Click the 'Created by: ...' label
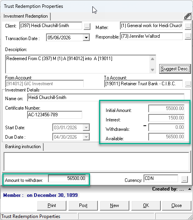Viewport: 193px width, 220px height. (x=168, y=189)
